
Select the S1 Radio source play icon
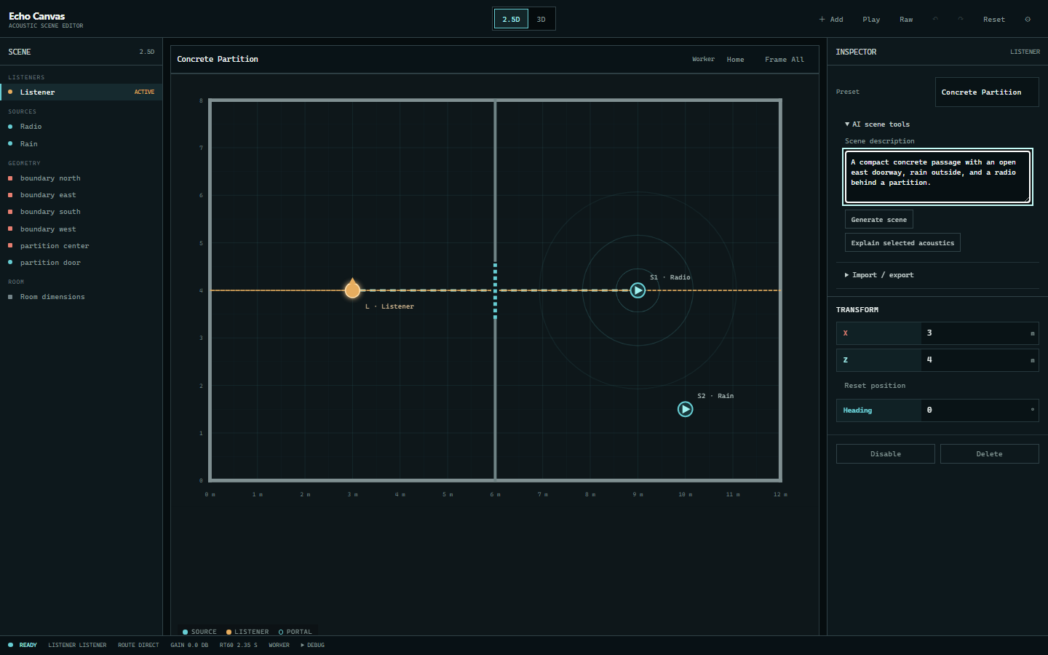638,290
